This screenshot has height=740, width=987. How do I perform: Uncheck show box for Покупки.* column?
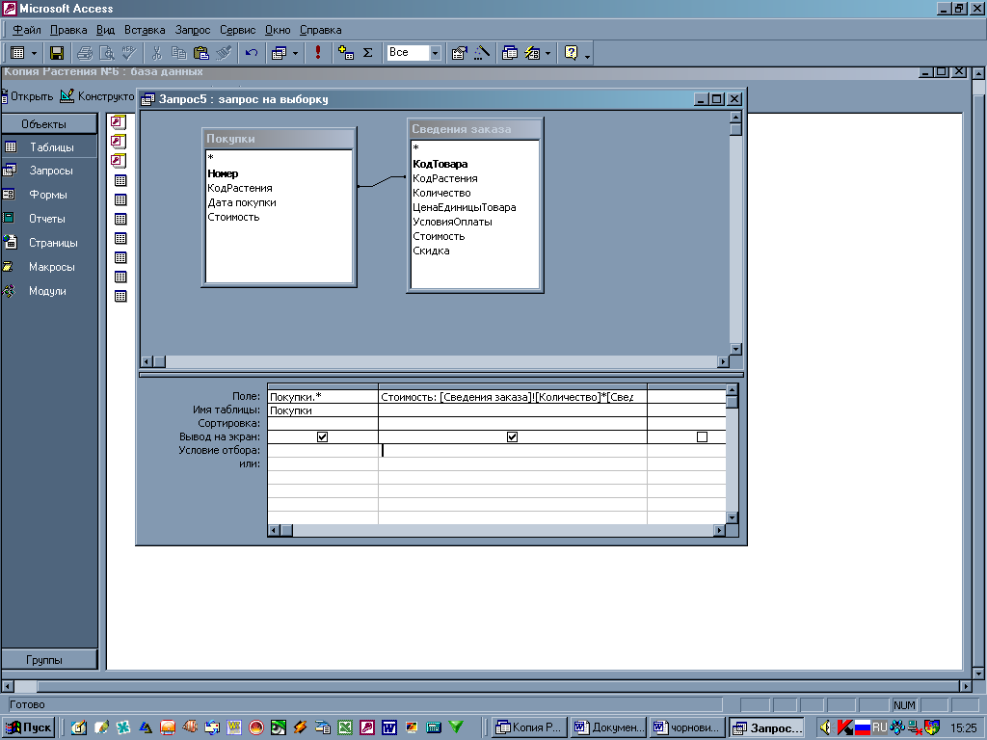(x=323, y=436)
